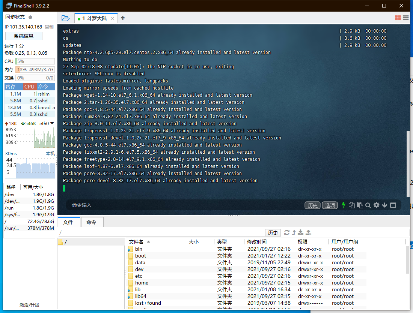Image resolution: width=413 pixels, height=313 pixels.
Task: Open the eth0 network interface dropdown
Action: (52, 123)
